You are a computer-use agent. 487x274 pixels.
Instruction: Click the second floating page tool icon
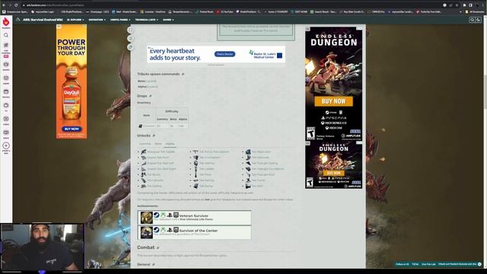(130, 39)
